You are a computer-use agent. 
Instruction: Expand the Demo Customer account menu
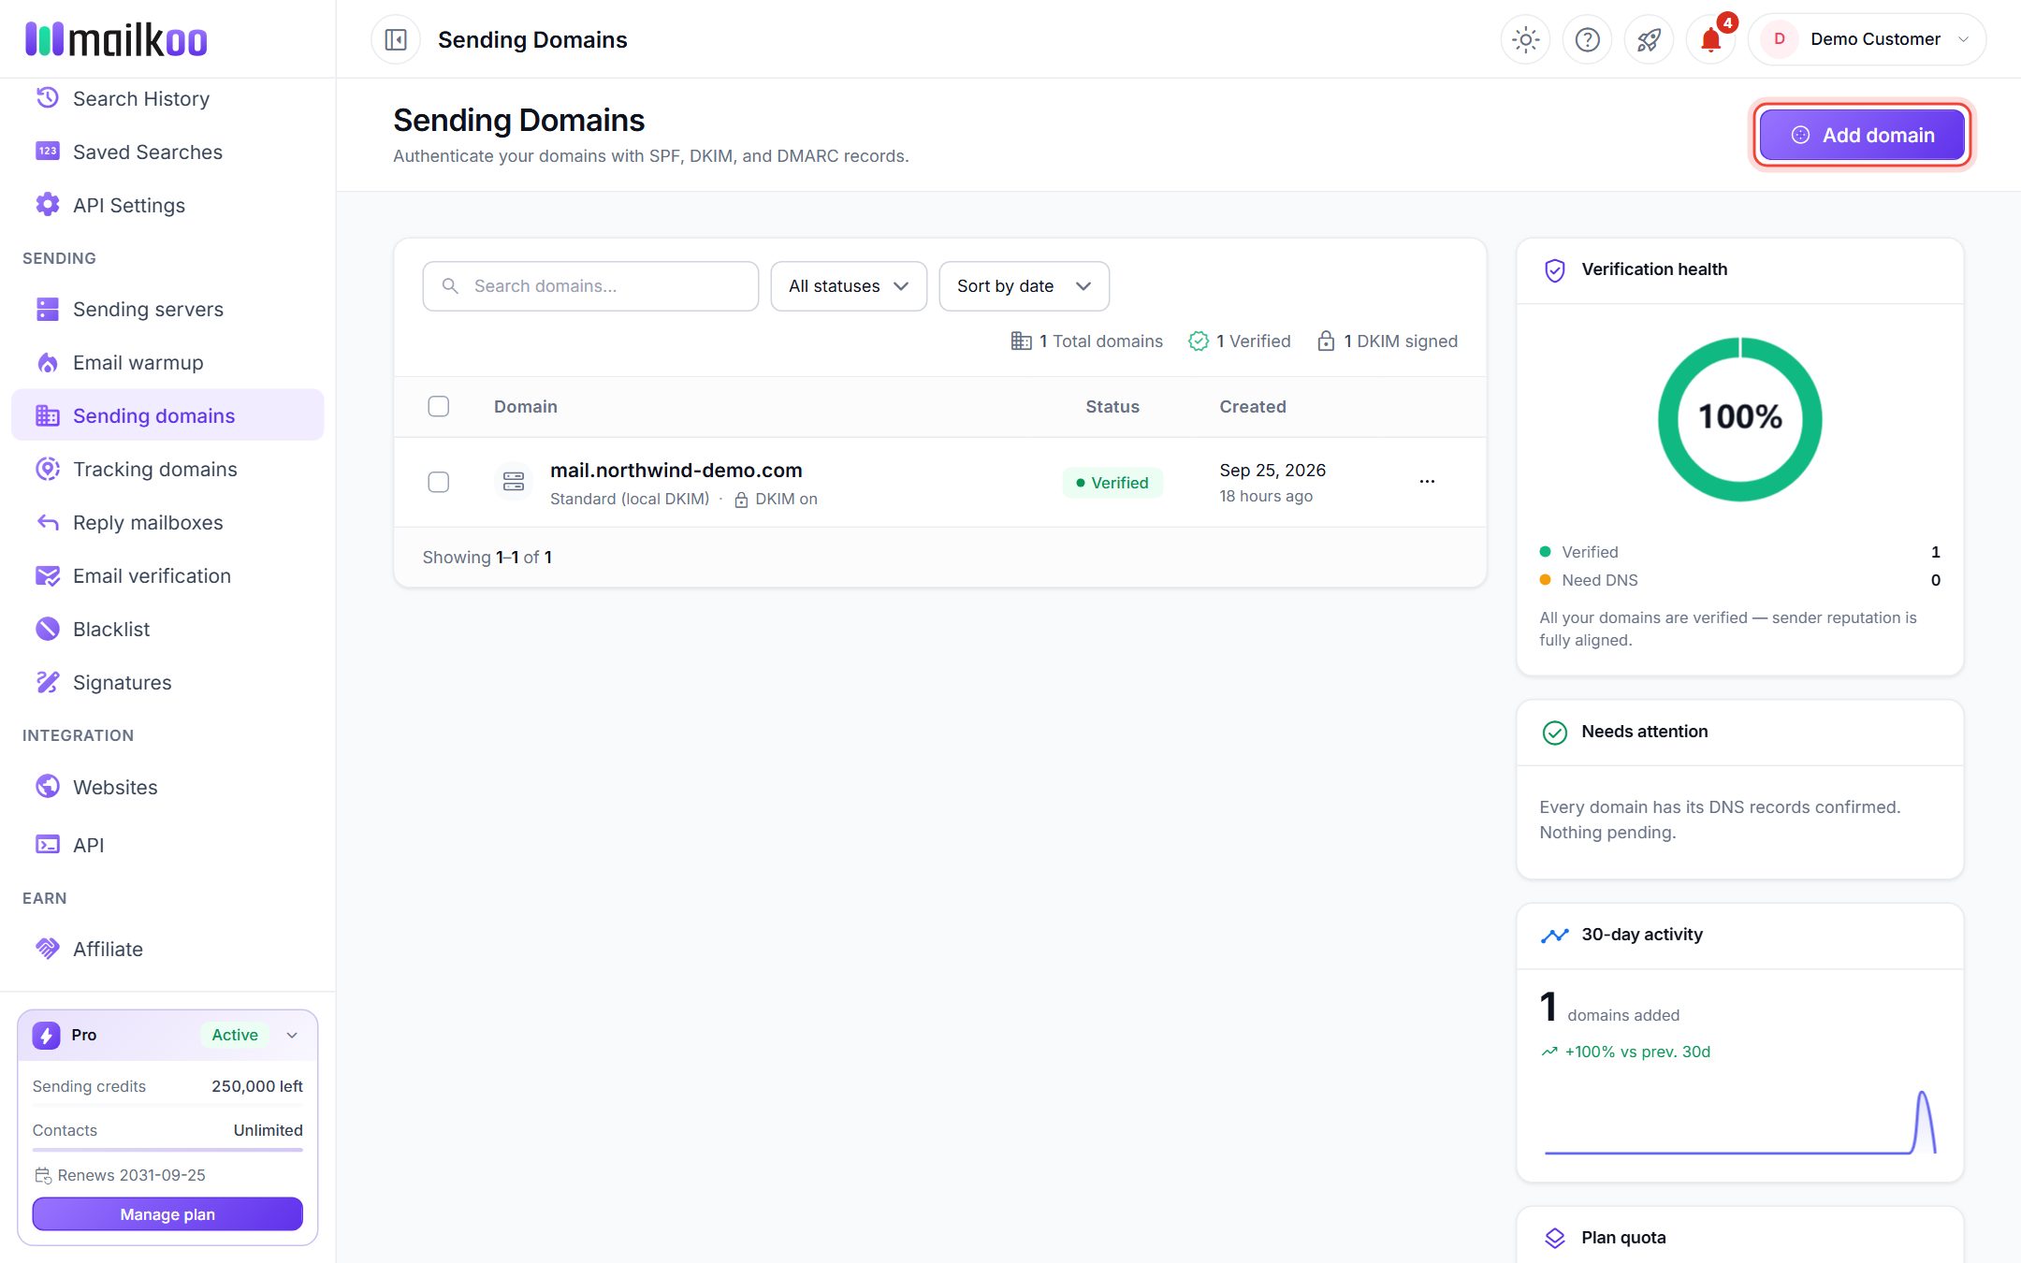coord(1867,39)
